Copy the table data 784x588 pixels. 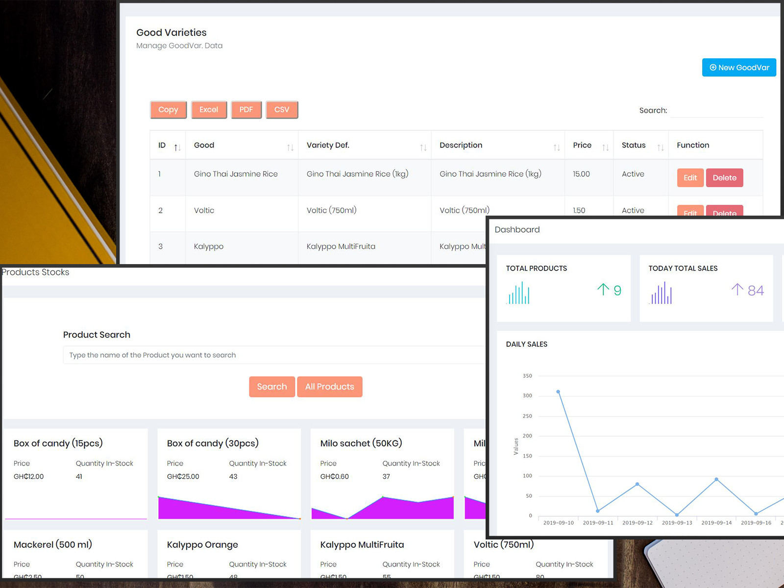point(168,110)
